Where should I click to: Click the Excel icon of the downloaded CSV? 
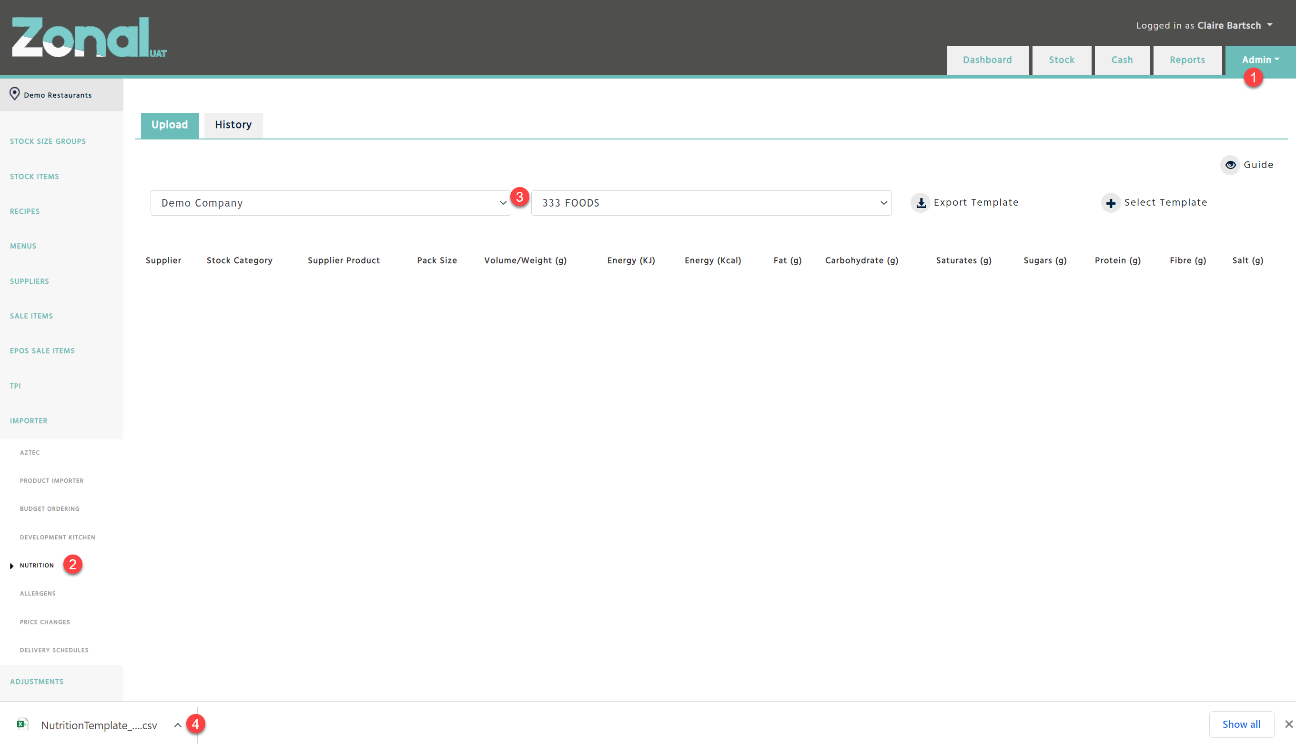pyautogui.click(x=22, y=724)
